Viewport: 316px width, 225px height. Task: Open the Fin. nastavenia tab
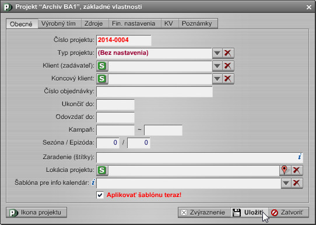(x=135, y=23)
